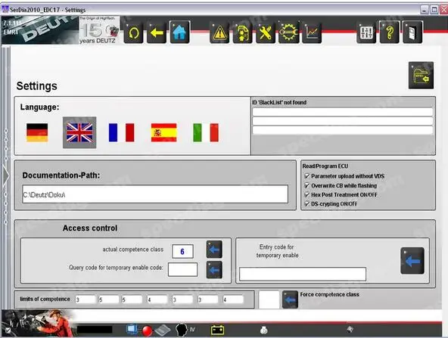448x338 pixels.
Task: Click the yellow question mark help icon
Action: (x=390, y=33)
